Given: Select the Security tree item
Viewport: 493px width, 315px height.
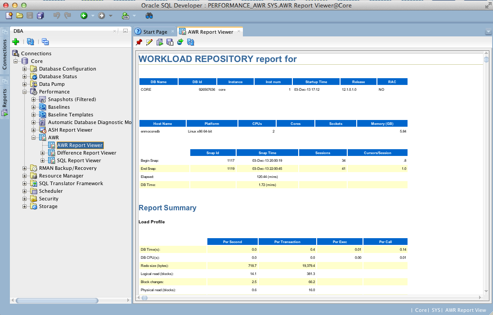Looking at the screenshot, I should (49, 199).
